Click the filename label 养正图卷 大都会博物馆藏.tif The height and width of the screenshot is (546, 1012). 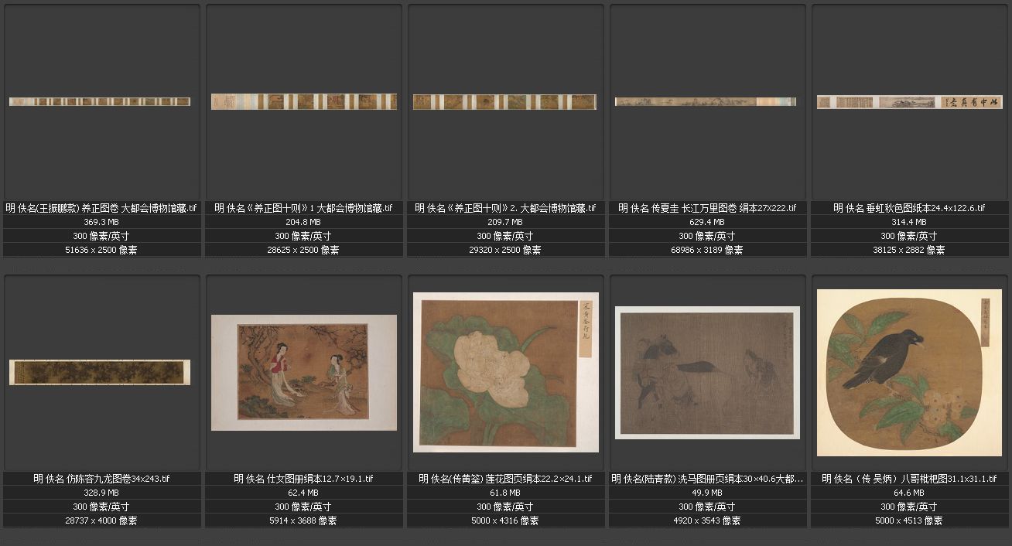pos(101,208)
